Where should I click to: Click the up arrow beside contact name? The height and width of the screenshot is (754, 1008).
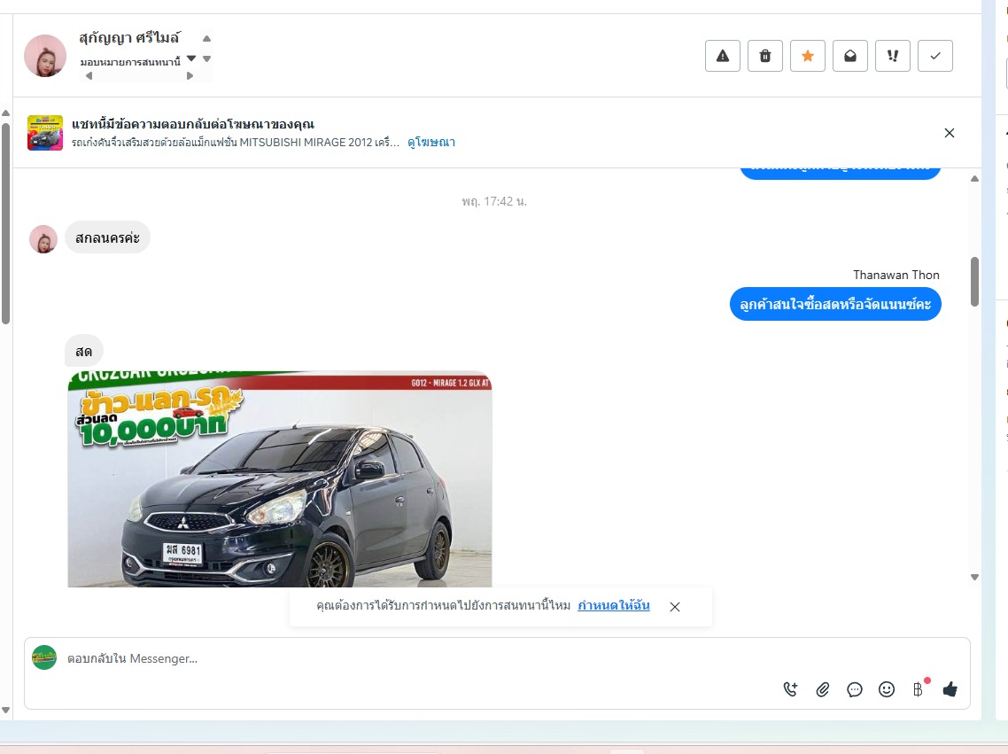click(206, 39)
